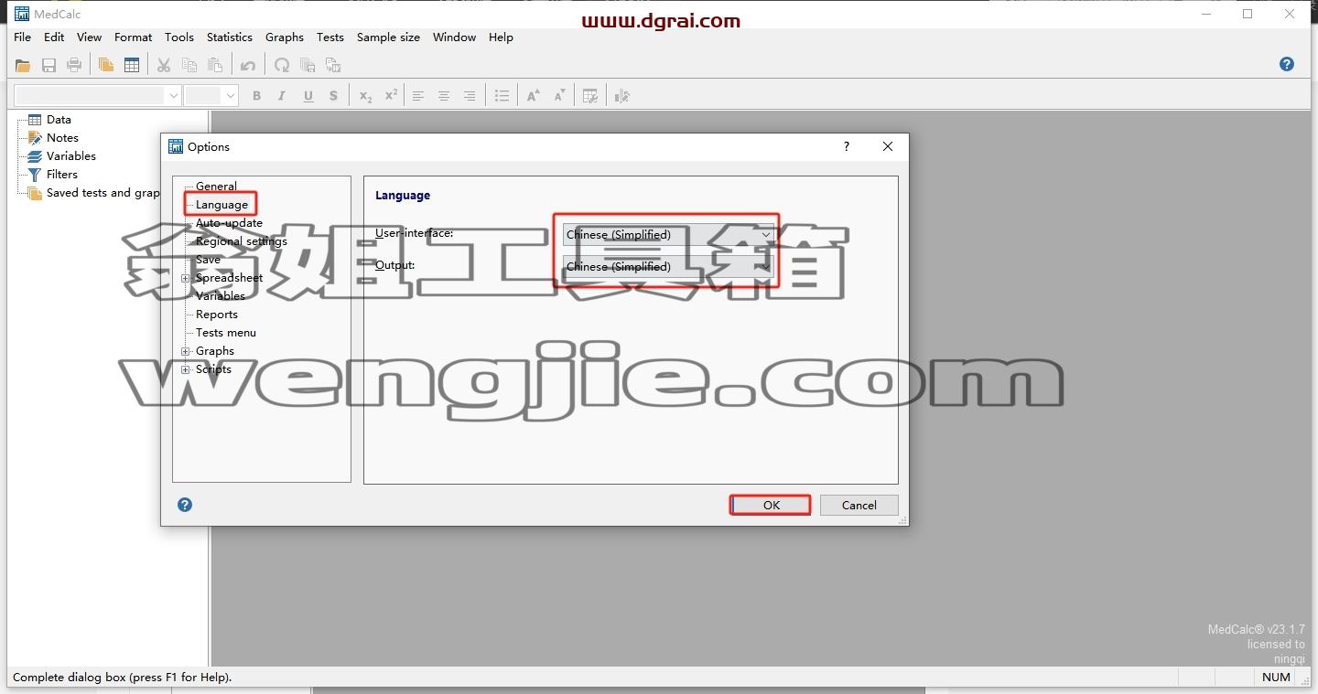Open the Sample size menu

pyautogui.click(x=389, y=37)
